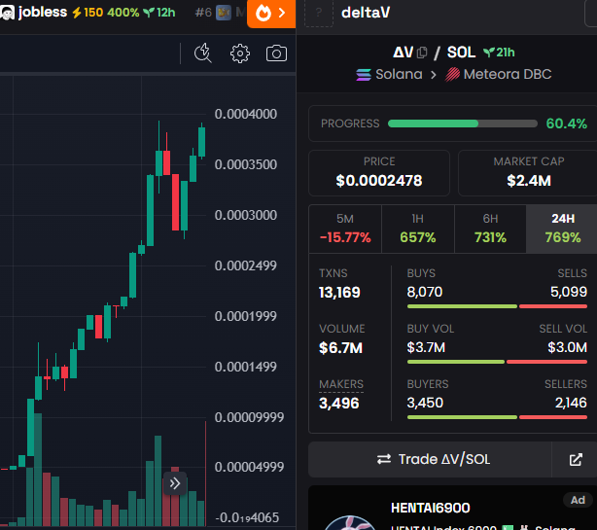Click the deltaV token name heading
The height and width of the screenshot is (530, 597).
click(x=366, y=13)
